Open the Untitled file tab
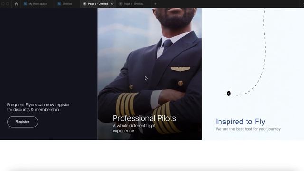Viewport: 304px width, 171px height. coord(67,4)
